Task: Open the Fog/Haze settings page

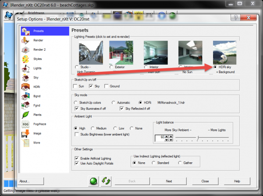Action: click(x=39, y=123)
